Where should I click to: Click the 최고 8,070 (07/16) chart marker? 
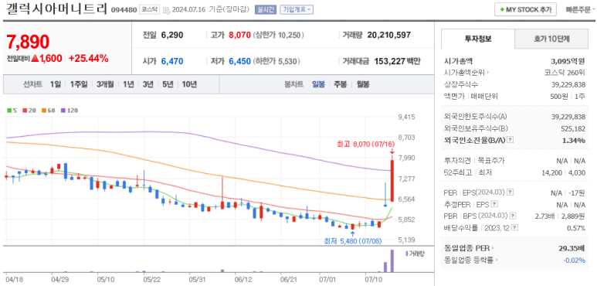(366, 144)
